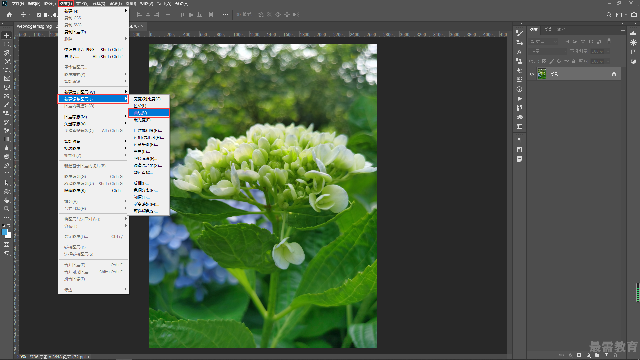This screenshot has height=360, width=640.
Task: Expand the 图层蒙版(M) submenu
Action: pyautogui.click(x=93, y=117)
